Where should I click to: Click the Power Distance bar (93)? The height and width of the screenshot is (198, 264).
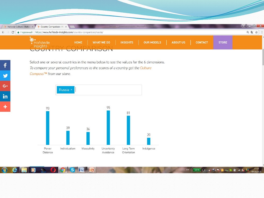click(48, 128)
